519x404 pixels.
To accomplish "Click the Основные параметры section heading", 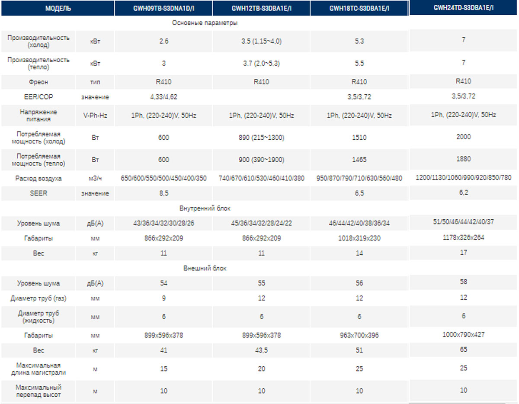I will [x=205, y=22].
